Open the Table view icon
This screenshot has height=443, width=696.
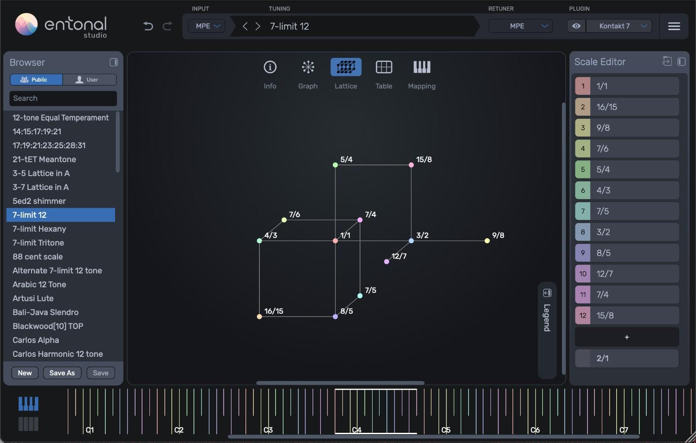coord(383,67)
